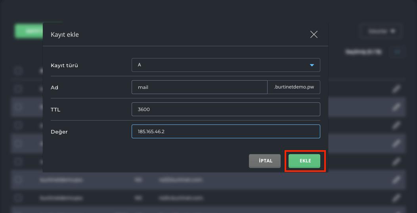Screen dimensions: 417x213
Task: Open the Kayıt türü dropdown
Action: [x=225, y=65]
